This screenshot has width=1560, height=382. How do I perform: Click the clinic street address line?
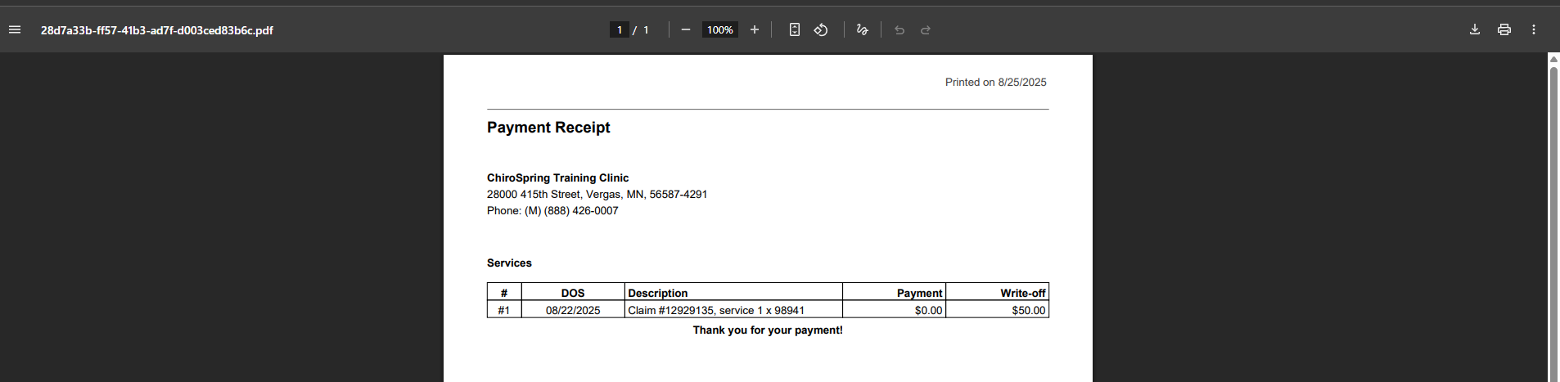(x=597, y=195)
